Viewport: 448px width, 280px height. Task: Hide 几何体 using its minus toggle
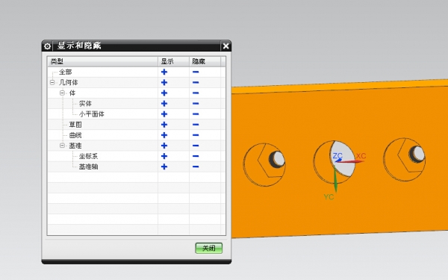point(196,83)
